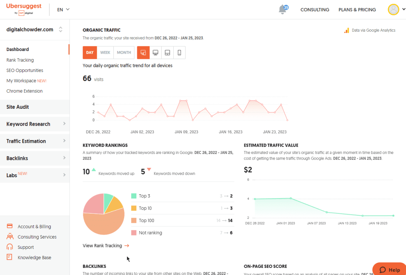This screenshot has width=406, height=275.
Task: Click the '$2' estimated traffic value
Action: [248, 169]
